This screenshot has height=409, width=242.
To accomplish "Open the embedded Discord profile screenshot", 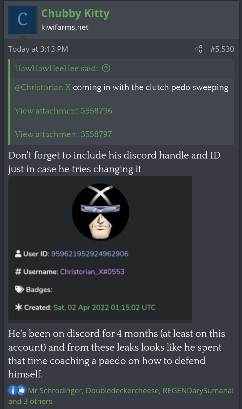I will pyautogui.click(x=100, y=249).
